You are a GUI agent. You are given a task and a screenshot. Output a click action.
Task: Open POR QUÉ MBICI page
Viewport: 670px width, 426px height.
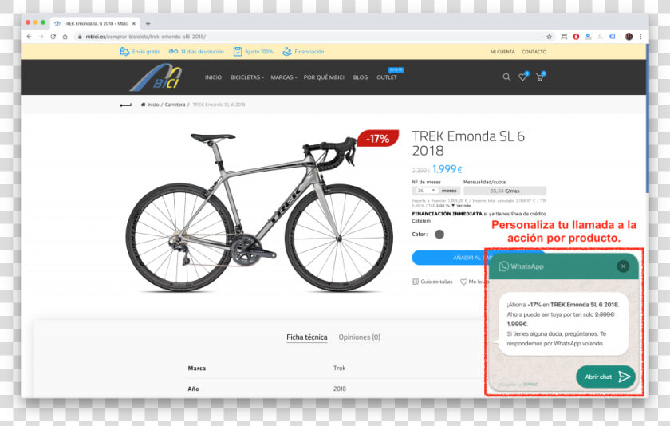(x=324, y=77)
